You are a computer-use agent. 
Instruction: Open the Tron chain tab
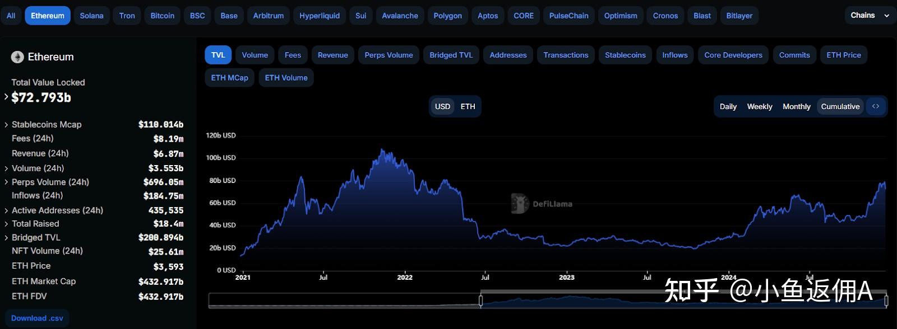pos(127,16)
